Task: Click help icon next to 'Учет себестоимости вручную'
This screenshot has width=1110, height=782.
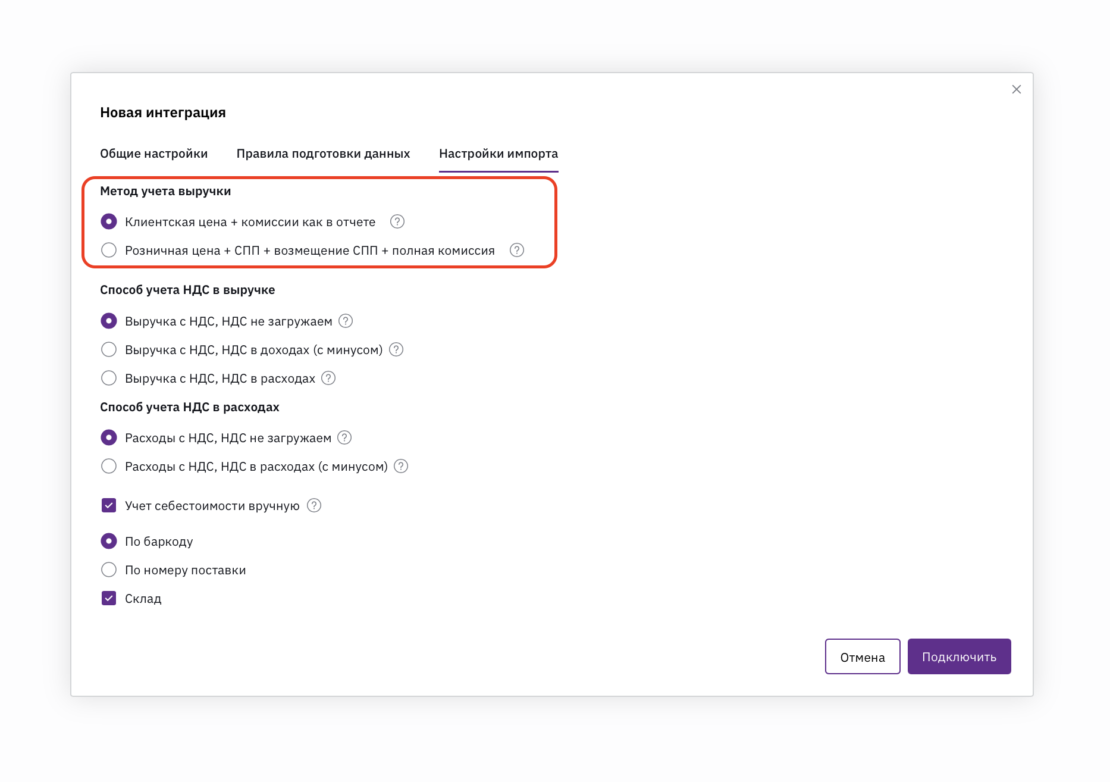Action: pos(314,505)
